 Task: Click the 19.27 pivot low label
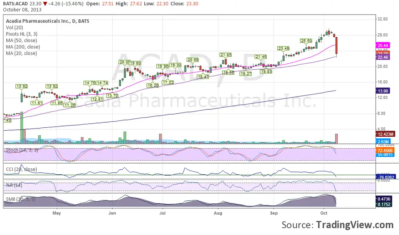tap(246, 73)
